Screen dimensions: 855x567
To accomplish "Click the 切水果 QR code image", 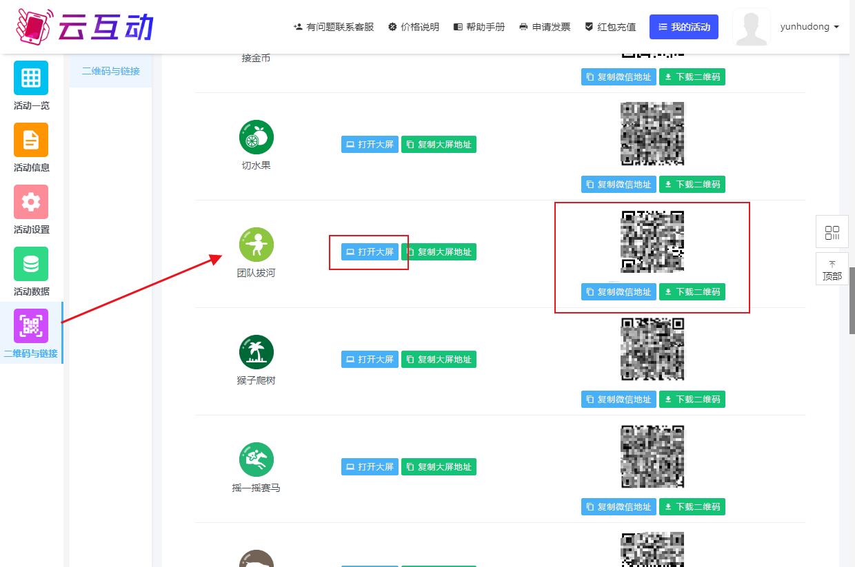I will pos(652,134).
